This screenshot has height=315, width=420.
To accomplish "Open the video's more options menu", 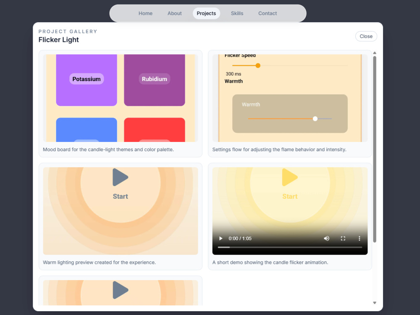I will click(359, 239).
